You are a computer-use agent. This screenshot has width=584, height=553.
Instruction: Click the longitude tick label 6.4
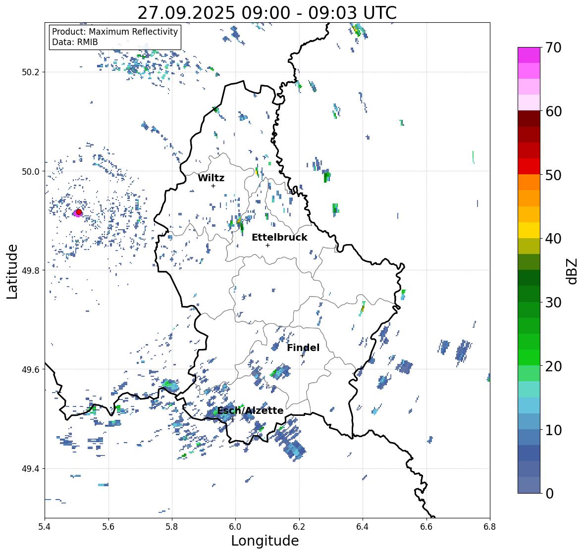(x=363, y=526)
